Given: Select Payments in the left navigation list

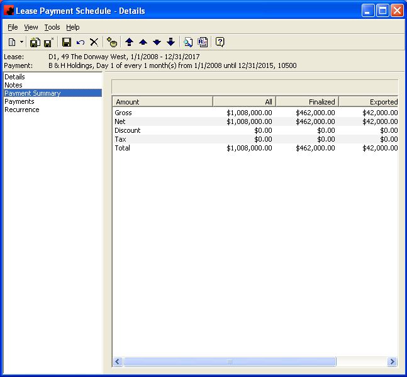Looking at the screenshot, I should [19, 101].
